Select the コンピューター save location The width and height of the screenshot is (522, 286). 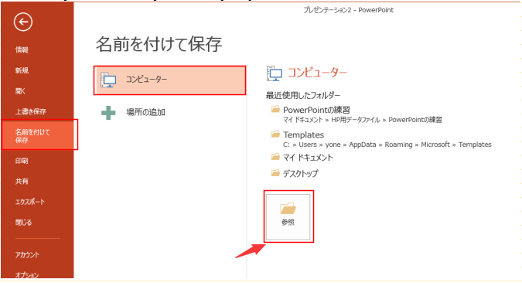[x=170, y=80]
